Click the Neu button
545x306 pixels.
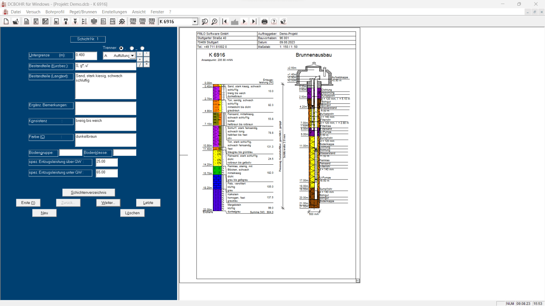44,213
